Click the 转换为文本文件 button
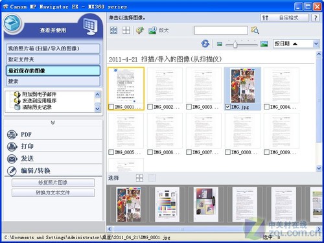Screen dimensions: 324x243 click(x=53, y=192)
